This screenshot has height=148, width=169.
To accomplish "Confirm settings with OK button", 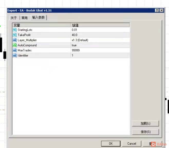I will click(x=111, y=144).
